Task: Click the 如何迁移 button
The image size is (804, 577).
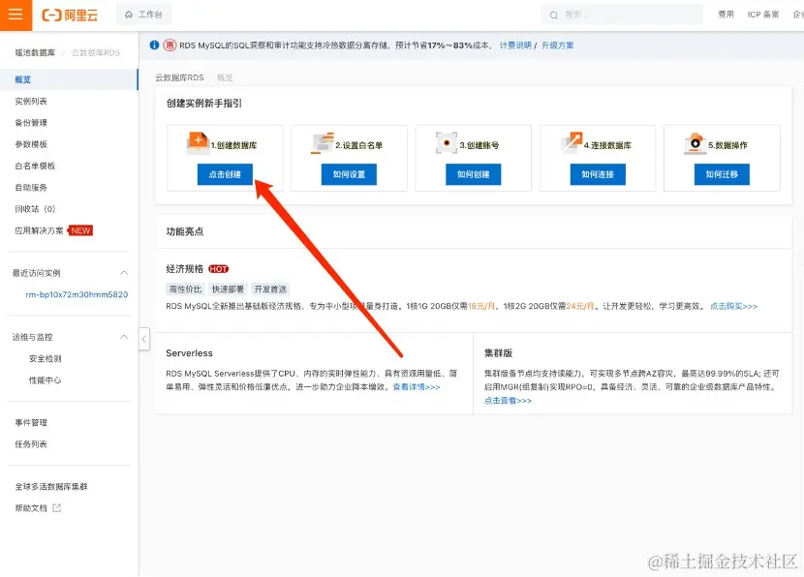Action: (722, 174)
